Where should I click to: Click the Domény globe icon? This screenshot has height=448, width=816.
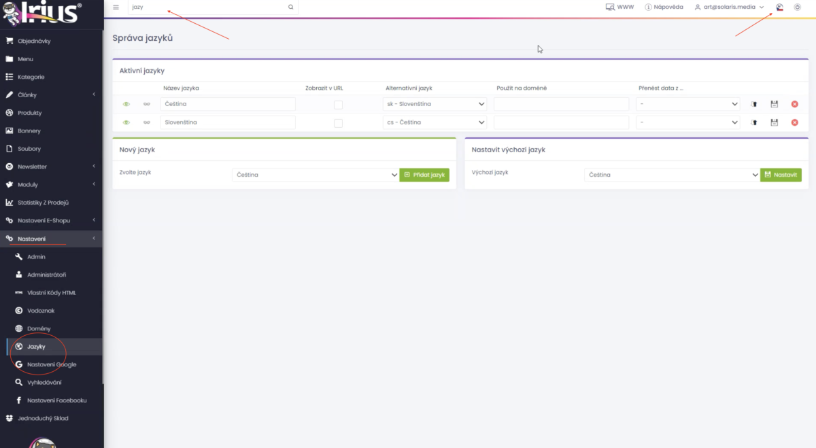19,328
